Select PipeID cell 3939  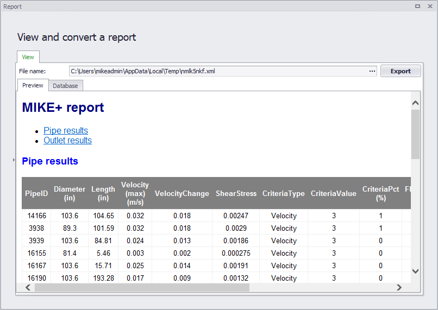[x=36, y=241]
